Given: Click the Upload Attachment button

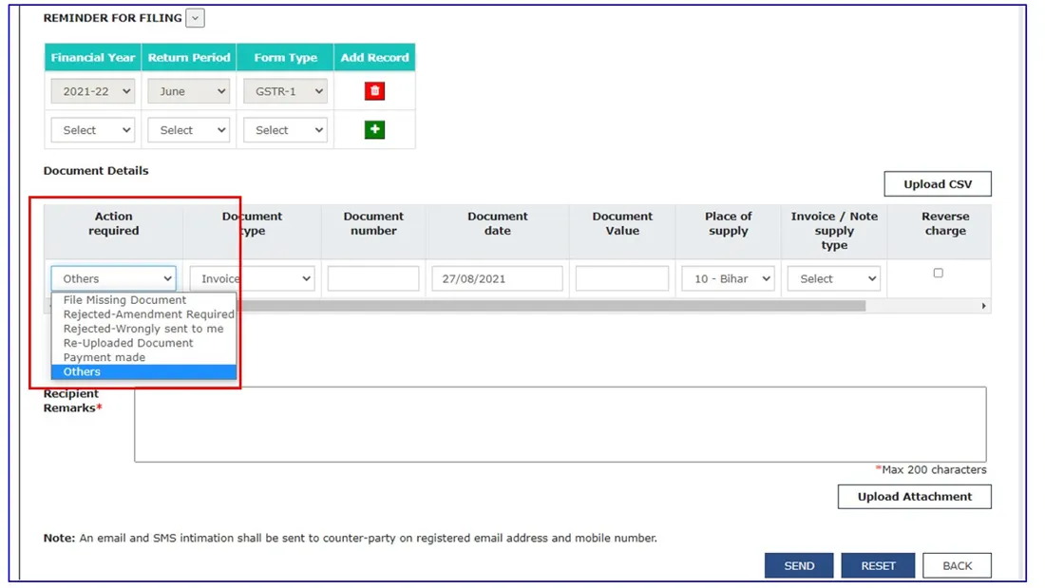Looking at the screenshot, I should 914,497.
